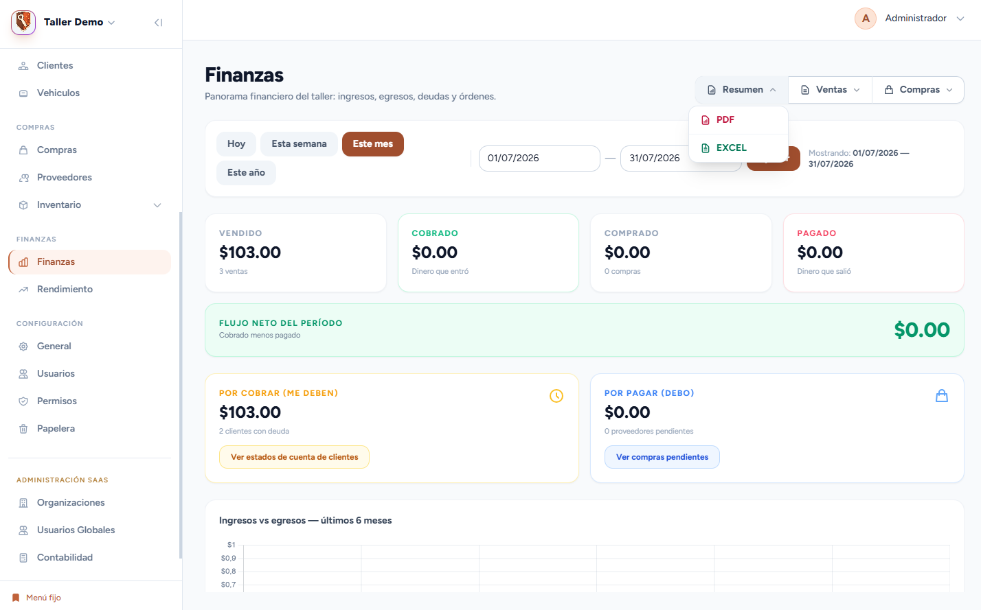981x610 pixels.
Task: Click the Vendido $103.00 card
Action: 295,253
